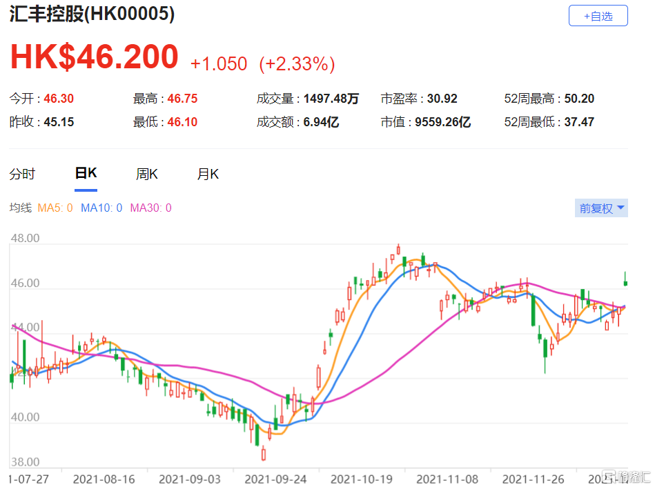Click the 46.00 price axis label
The width and height of the screenshot is (655, 489).
pos(25,283)
